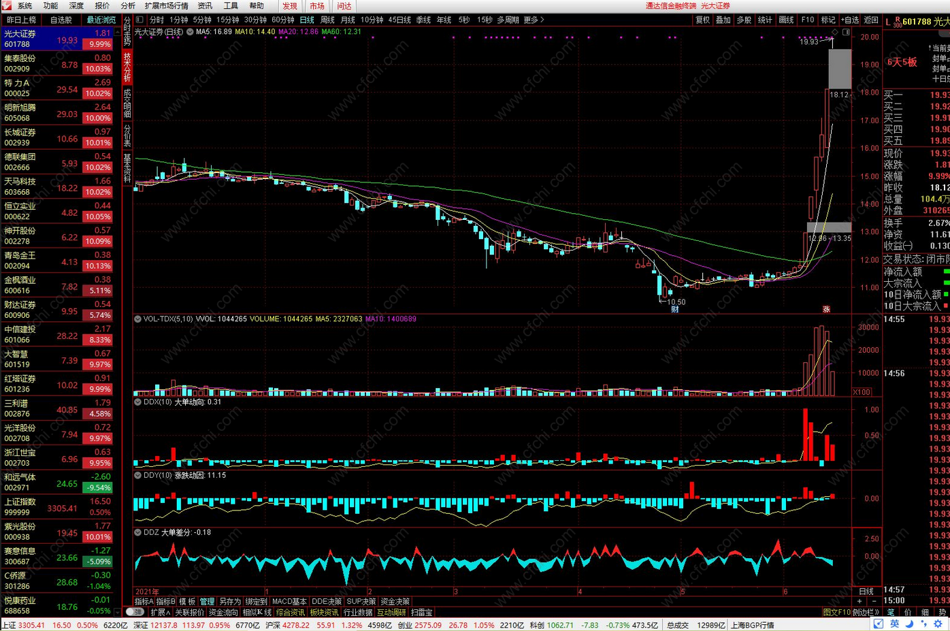Select 上证指数 999999 row
The image size is (950, 631).
(57, 506)
